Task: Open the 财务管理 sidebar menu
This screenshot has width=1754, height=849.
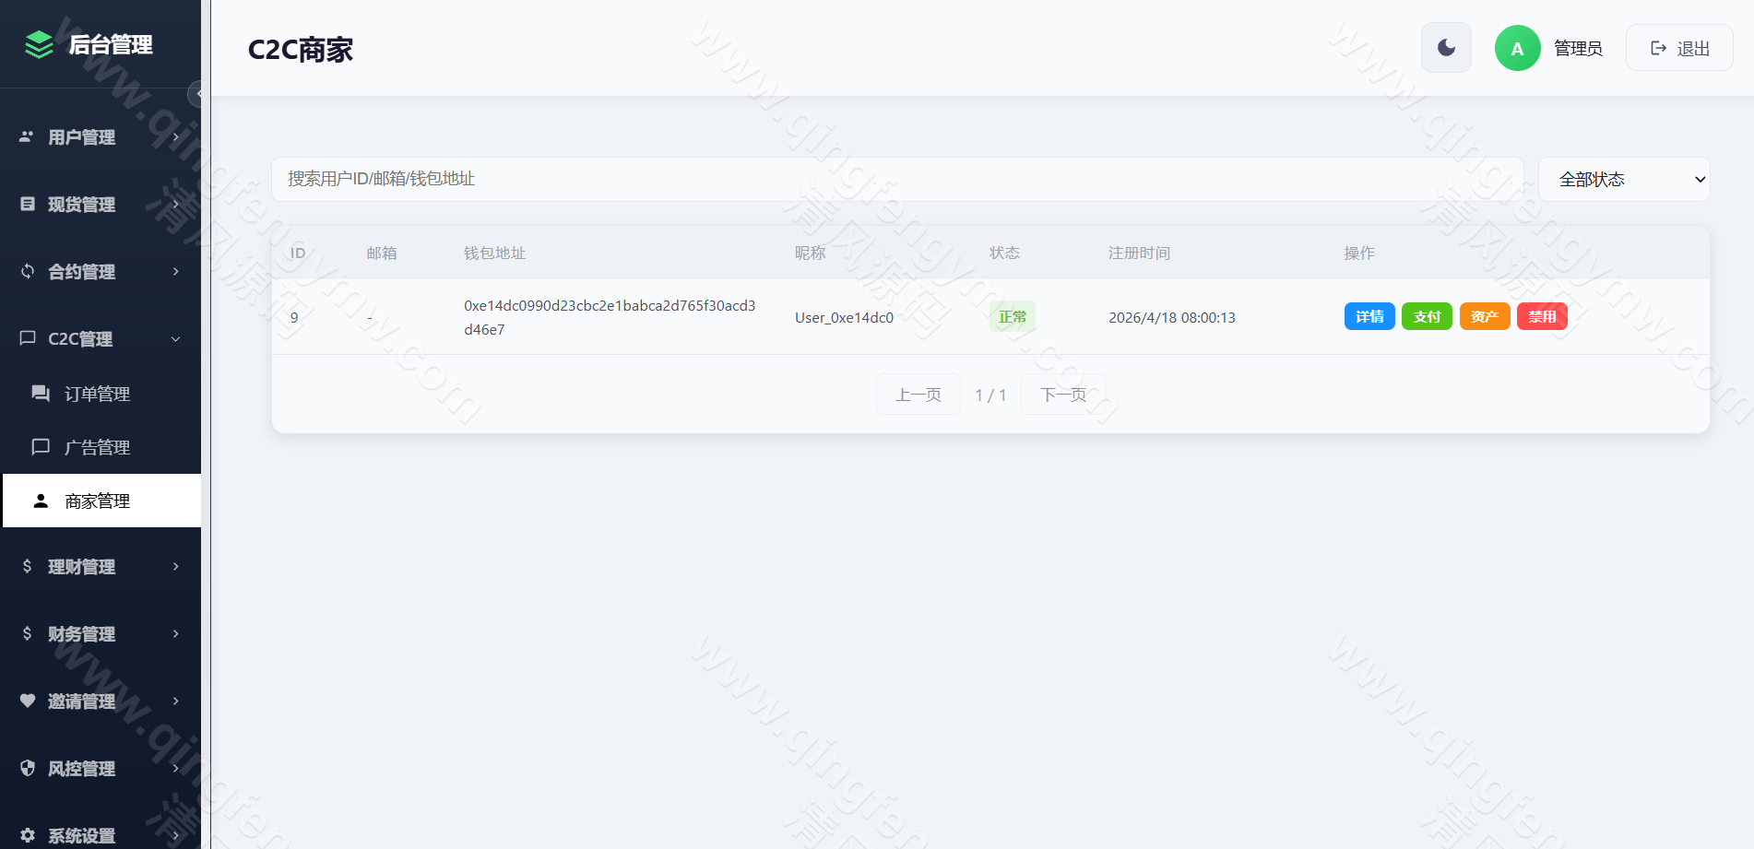Action: pos(101,633)
